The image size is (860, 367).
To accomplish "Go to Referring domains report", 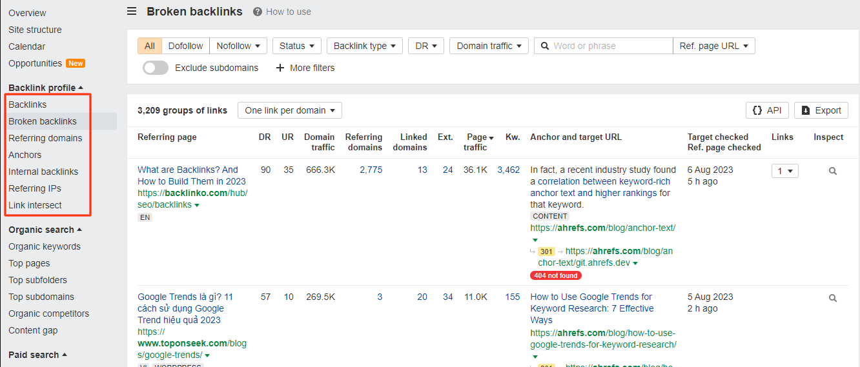I will tap(45, 138).
